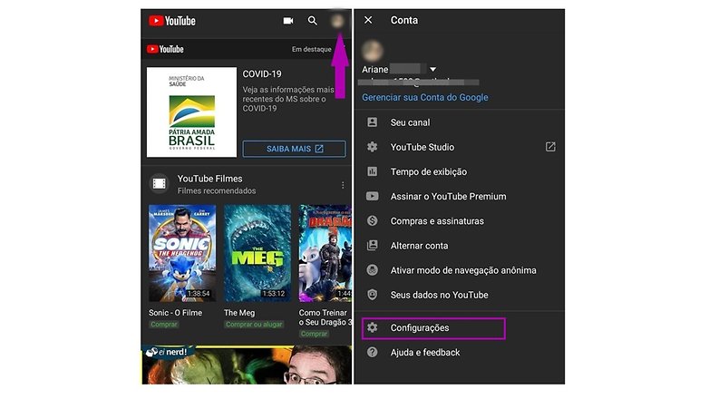Click the SAIBA MAIS button
This screenshot has height=399, width=709.
pyautogui.click(x=295, y=149)
